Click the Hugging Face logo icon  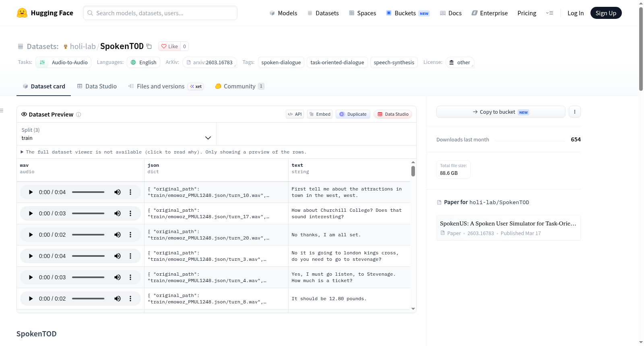[x=22, y=13]
